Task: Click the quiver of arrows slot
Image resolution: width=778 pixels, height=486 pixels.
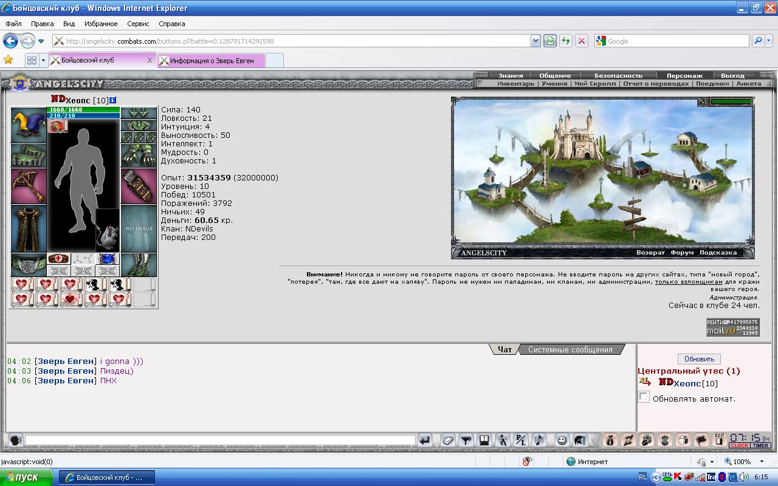Action: (x=139, y=186)
